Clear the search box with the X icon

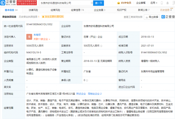pos(92,3)
